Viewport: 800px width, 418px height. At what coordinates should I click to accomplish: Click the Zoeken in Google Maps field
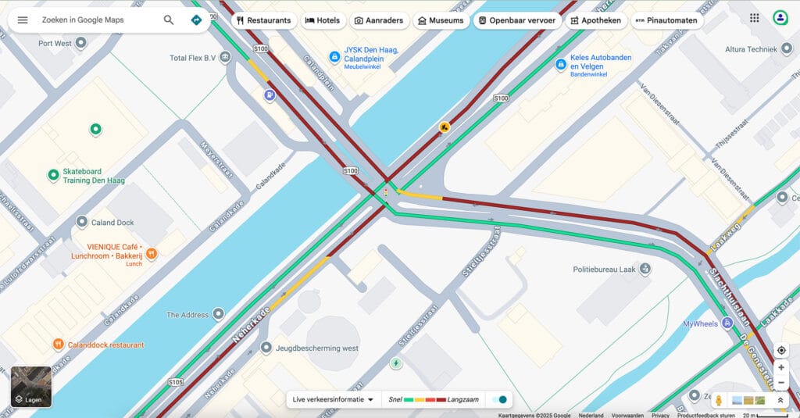click(99, 20)
